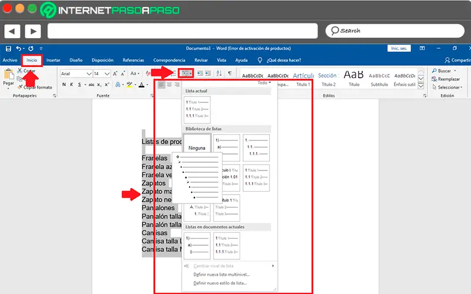Toggle italic K formatting
The width and height of the screenshot is (471, 294).
71,85
